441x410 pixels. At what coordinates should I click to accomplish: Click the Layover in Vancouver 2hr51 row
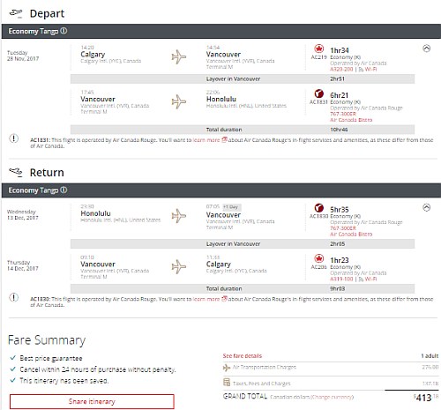click(x=243, y=79)
